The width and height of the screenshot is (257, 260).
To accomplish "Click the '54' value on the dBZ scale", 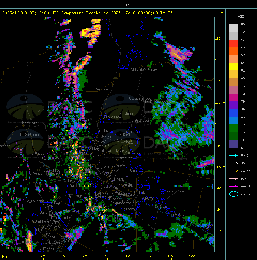I will pos(243,63).
